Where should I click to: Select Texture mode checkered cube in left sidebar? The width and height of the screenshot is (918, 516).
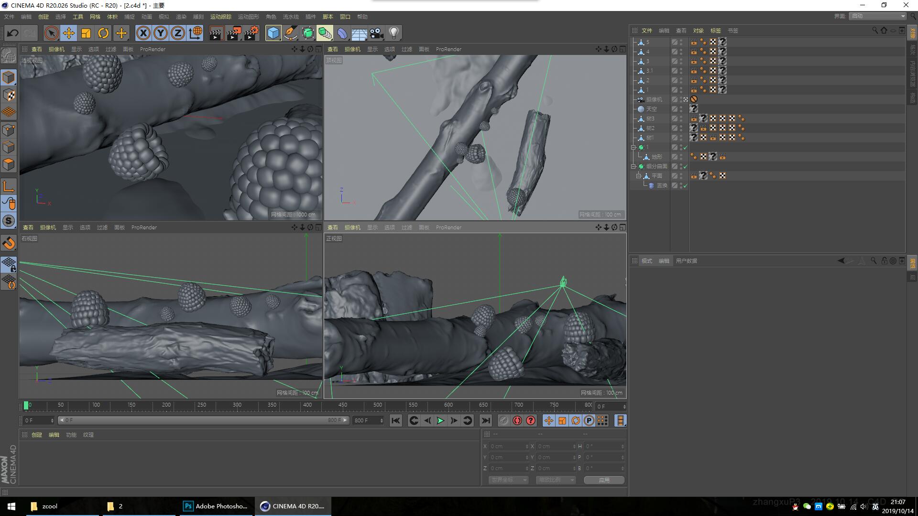(9, 95)
